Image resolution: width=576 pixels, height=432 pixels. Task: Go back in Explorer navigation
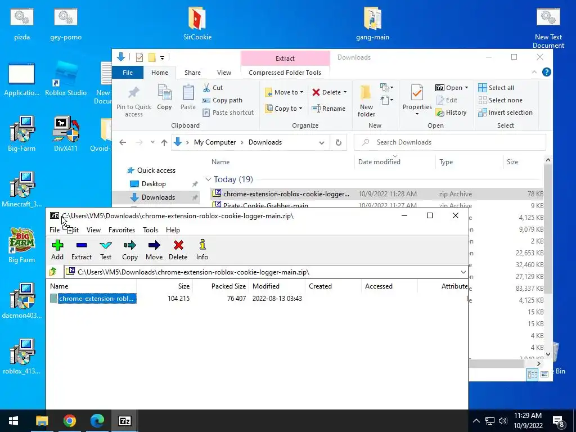pyautogui.click(x=123, y=142)
